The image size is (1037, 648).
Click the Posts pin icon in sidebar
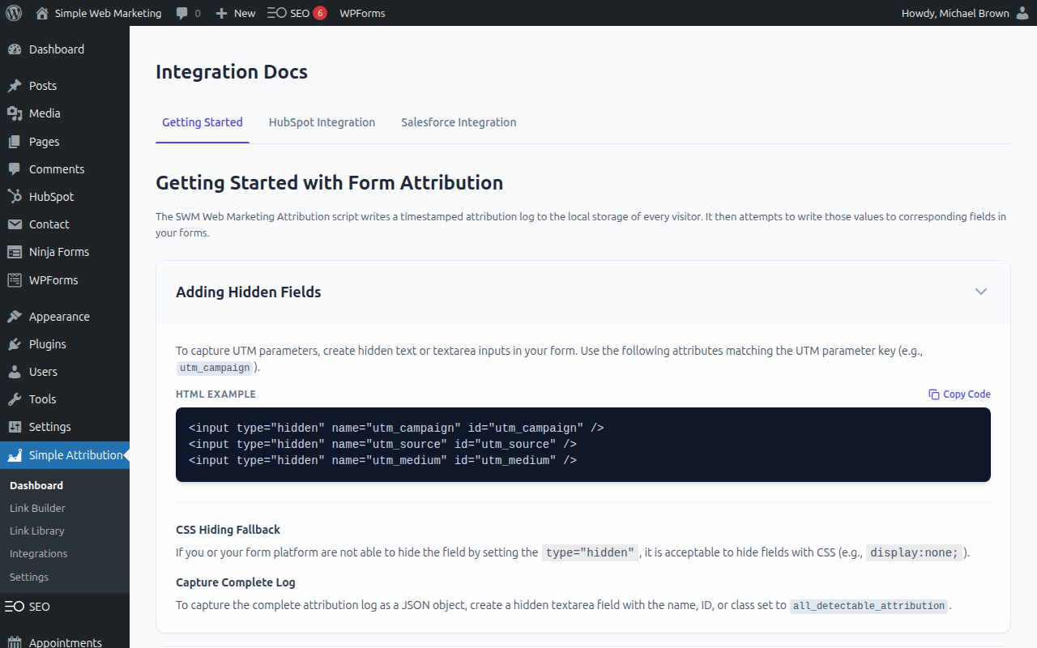tap(15, 86)
